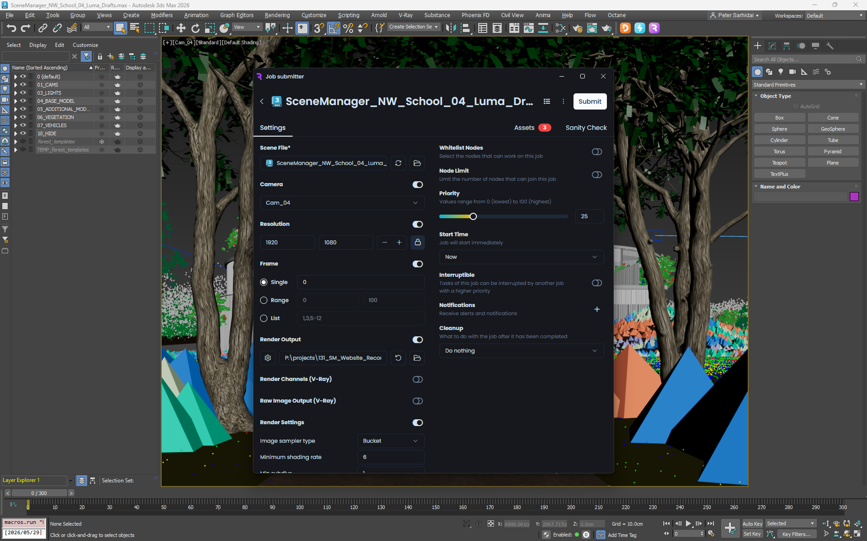867x541 pixels.
Task: Open Render Setup teapot icon
Action: tap(577, 28)
